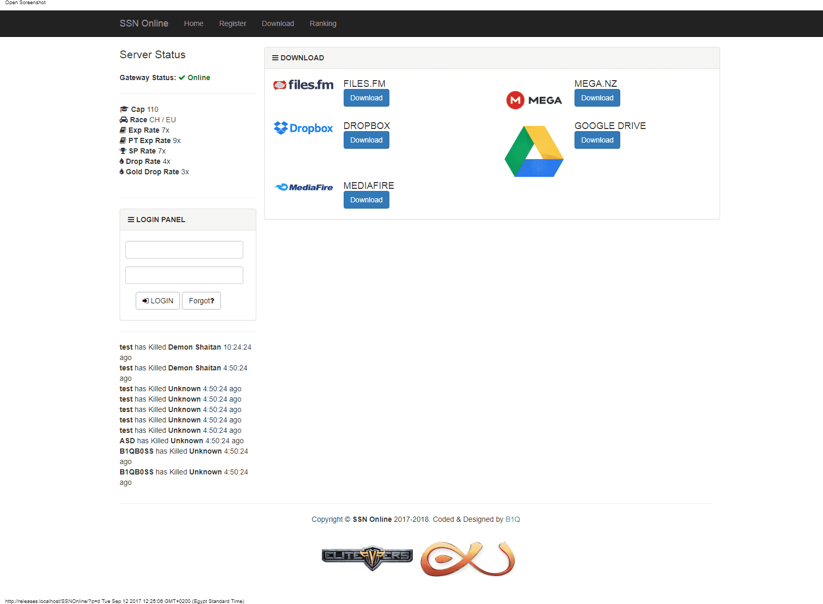Click the graduation cap icon beside Cap

coord(124,109)
